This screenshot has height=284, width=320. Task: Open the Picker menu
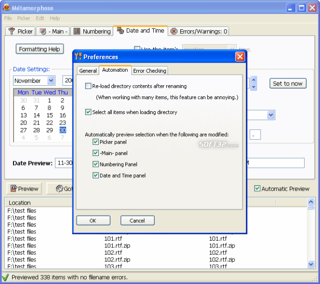(x=24, y=18)
